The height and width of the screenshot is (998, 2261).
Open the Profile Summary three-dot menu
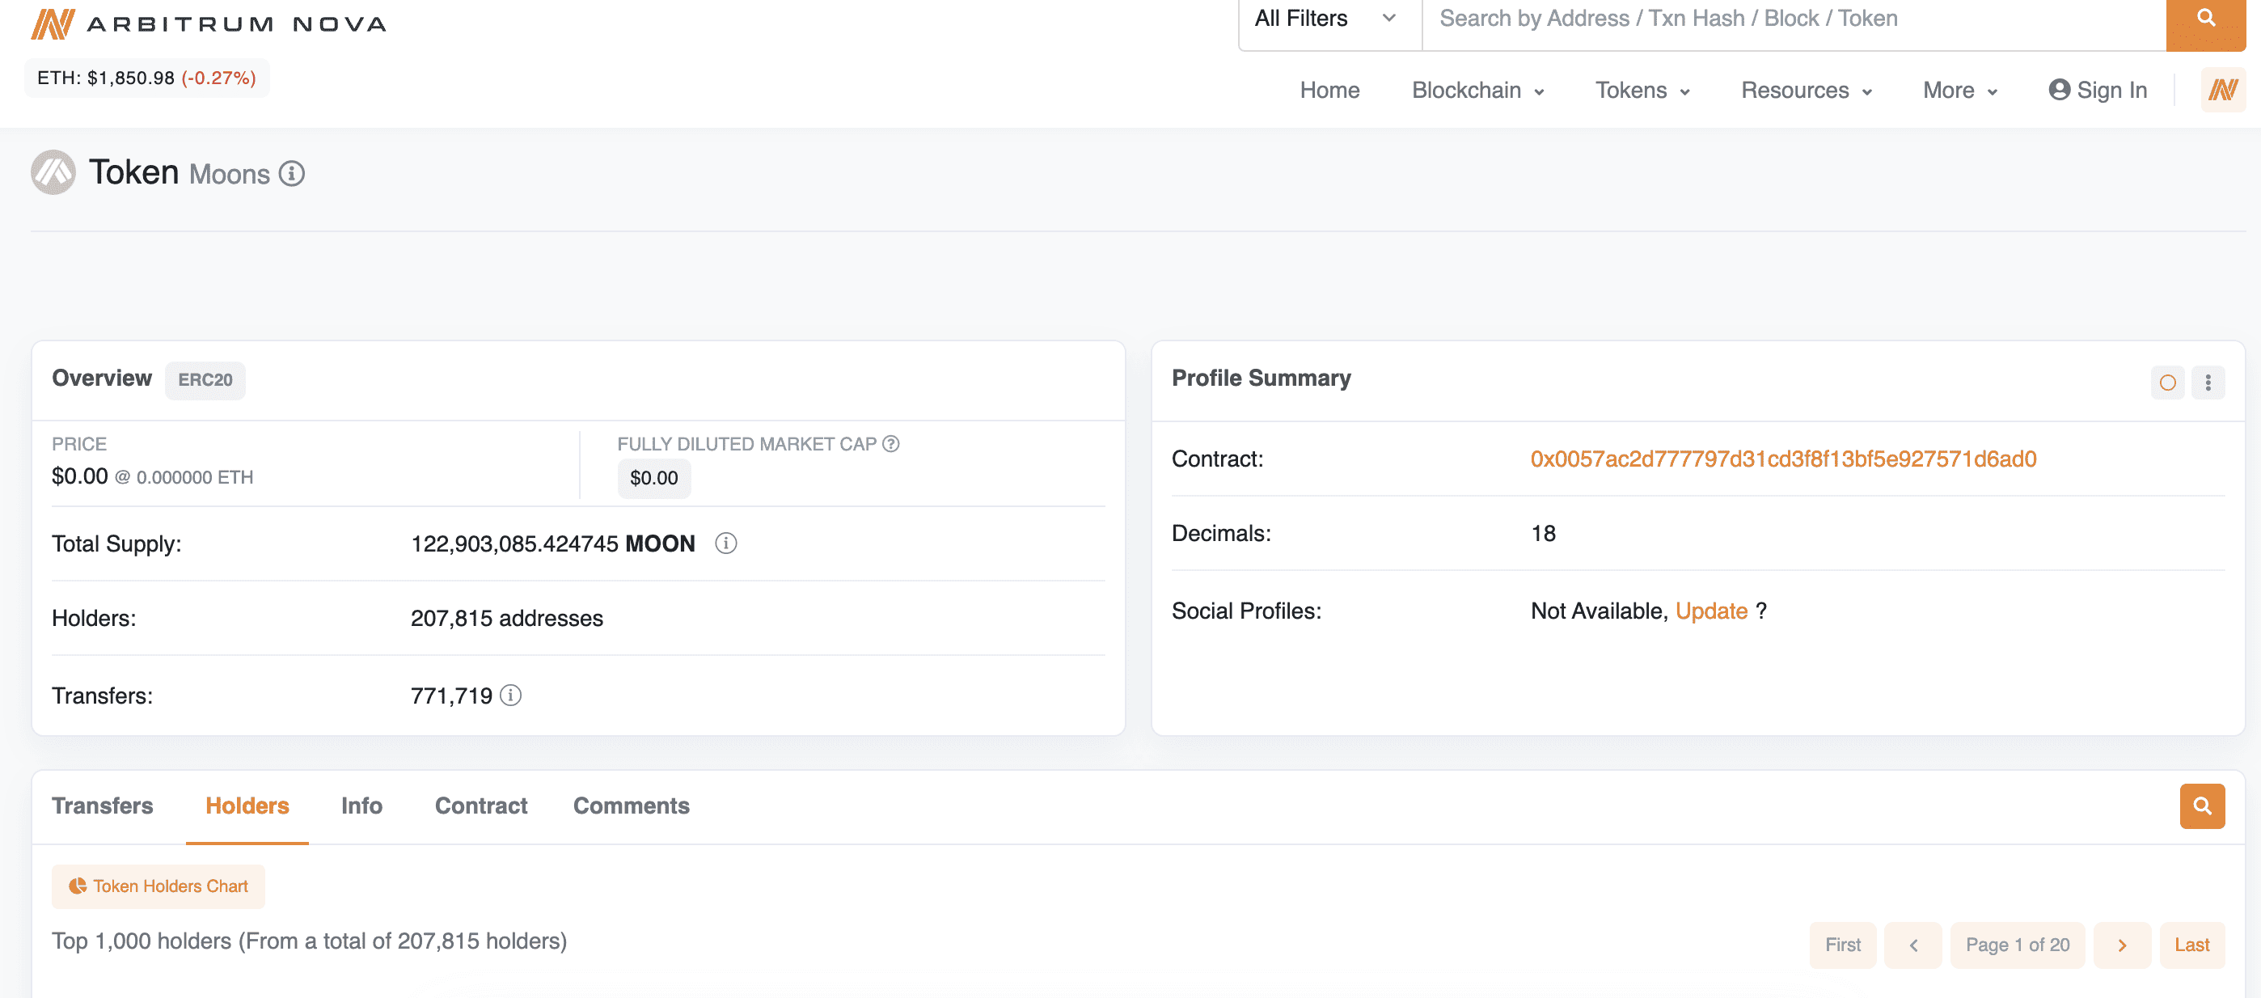click(2208, 383)
